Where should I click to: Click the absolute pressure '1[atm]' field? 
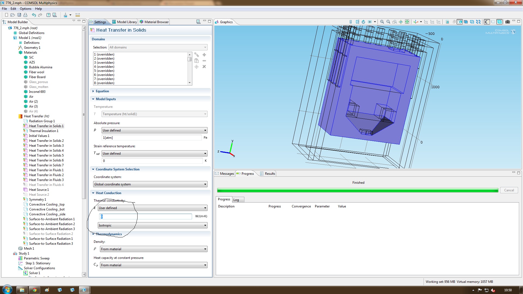click(x=151, y=138)
